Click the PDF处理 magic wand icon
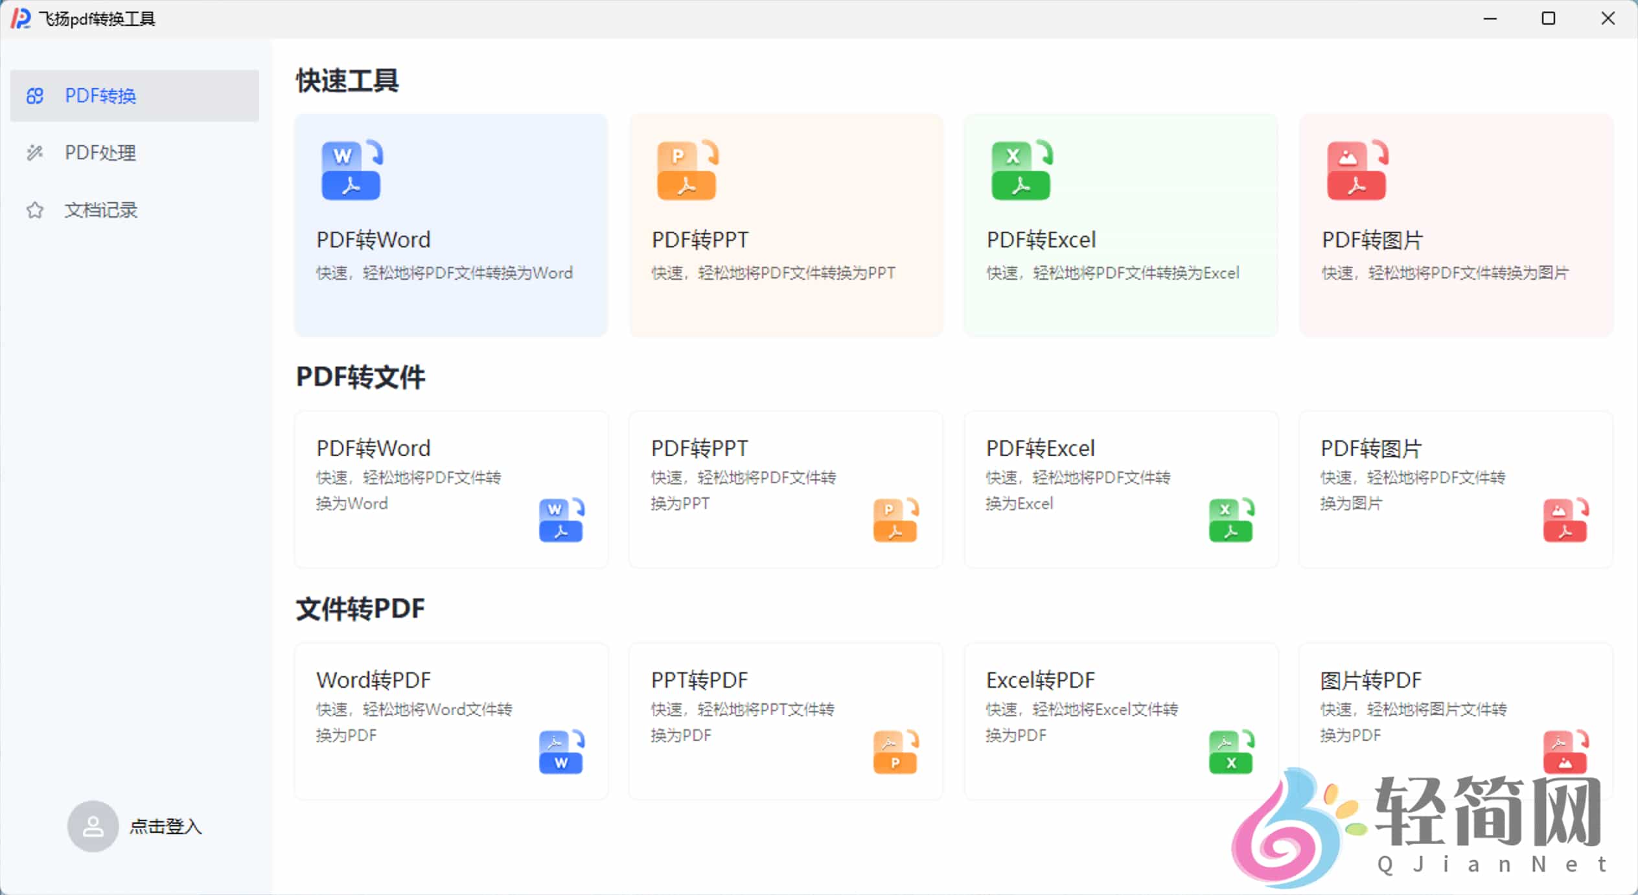Screen dimensions: 1638x895 coord(35,153)
